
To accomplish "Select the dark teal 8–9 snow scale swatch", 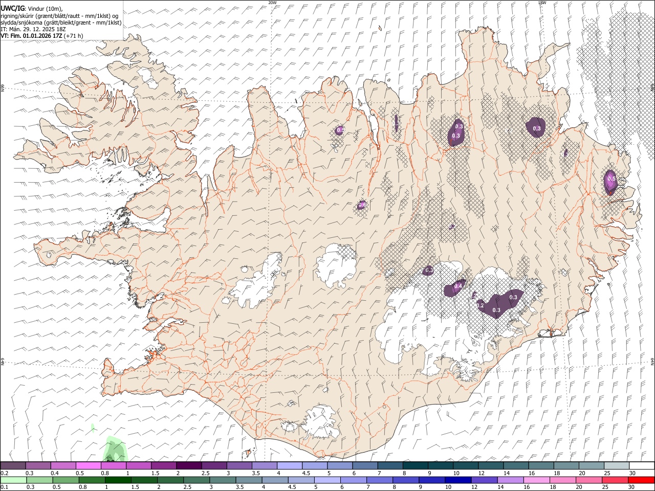I will click(x=416, y=466).
